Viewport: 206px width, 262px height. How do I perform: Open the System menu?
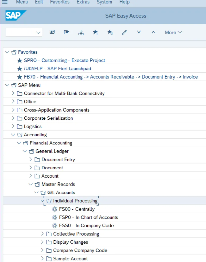point(104,2)
